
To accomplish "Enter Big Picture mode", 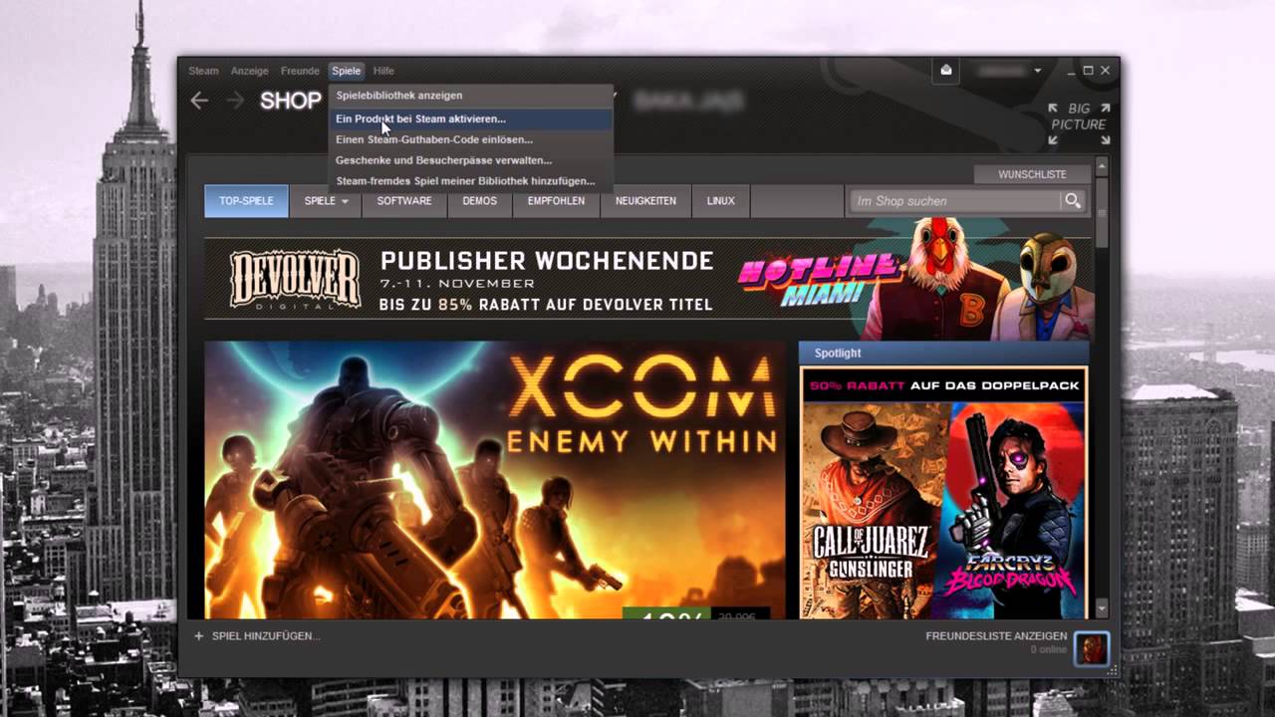I will tap(1078, 123).
